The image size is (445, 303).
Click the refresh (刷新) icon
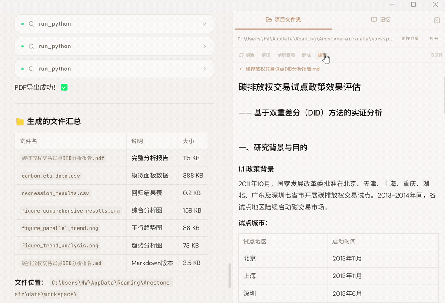242,55
